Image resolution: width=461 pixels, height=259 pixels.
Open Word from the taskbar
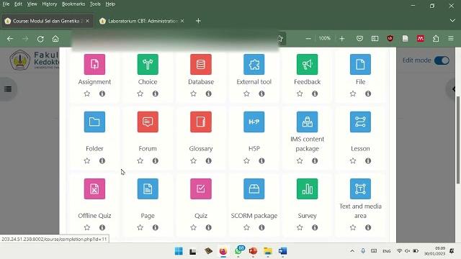coord(282,251)
